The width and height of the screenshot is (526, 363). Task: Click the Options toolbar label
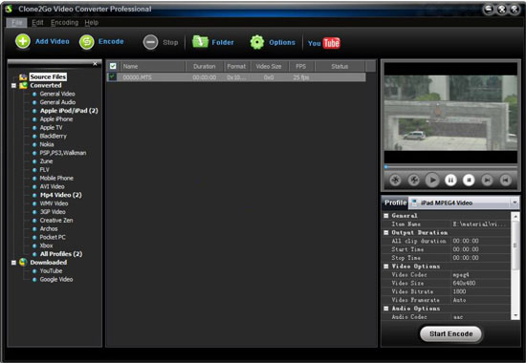pos(282,43)
